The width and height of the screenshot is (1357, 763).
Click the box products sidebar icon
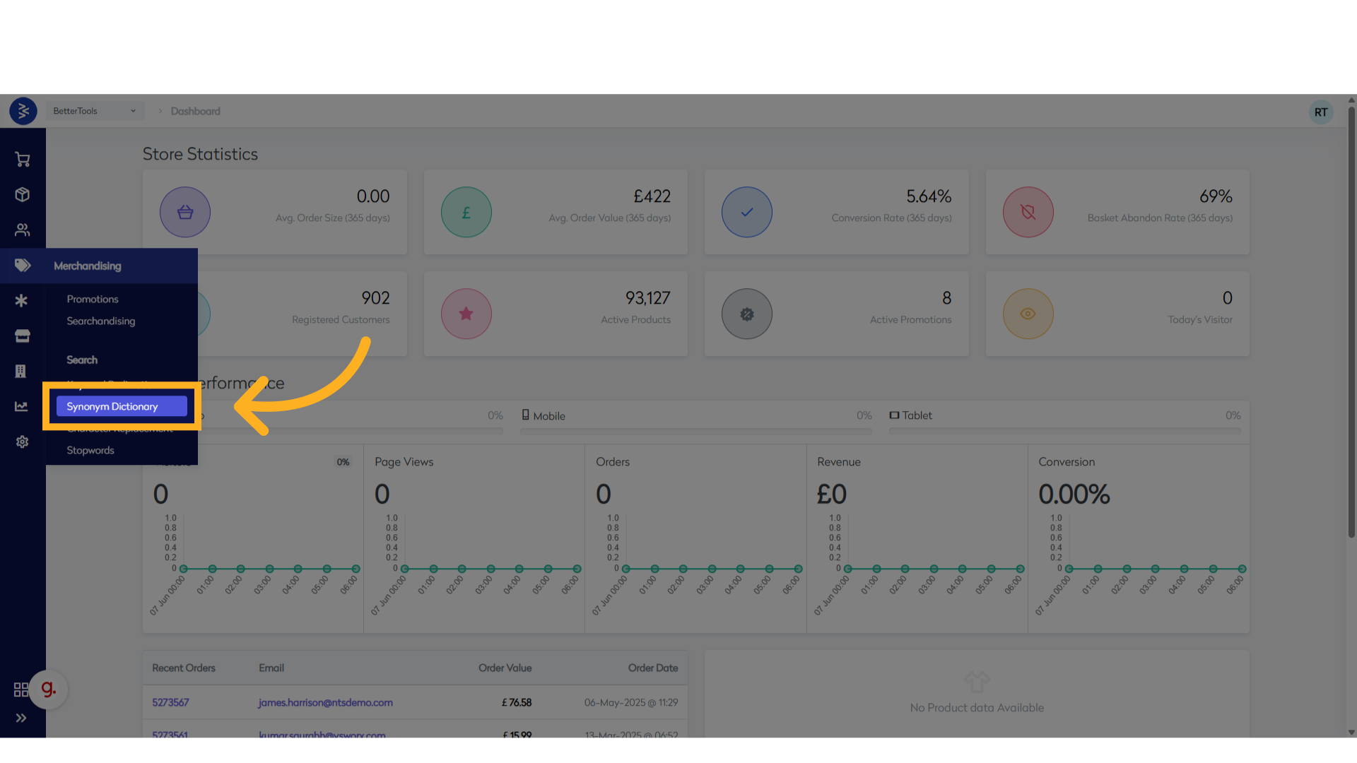click(23, 195)
